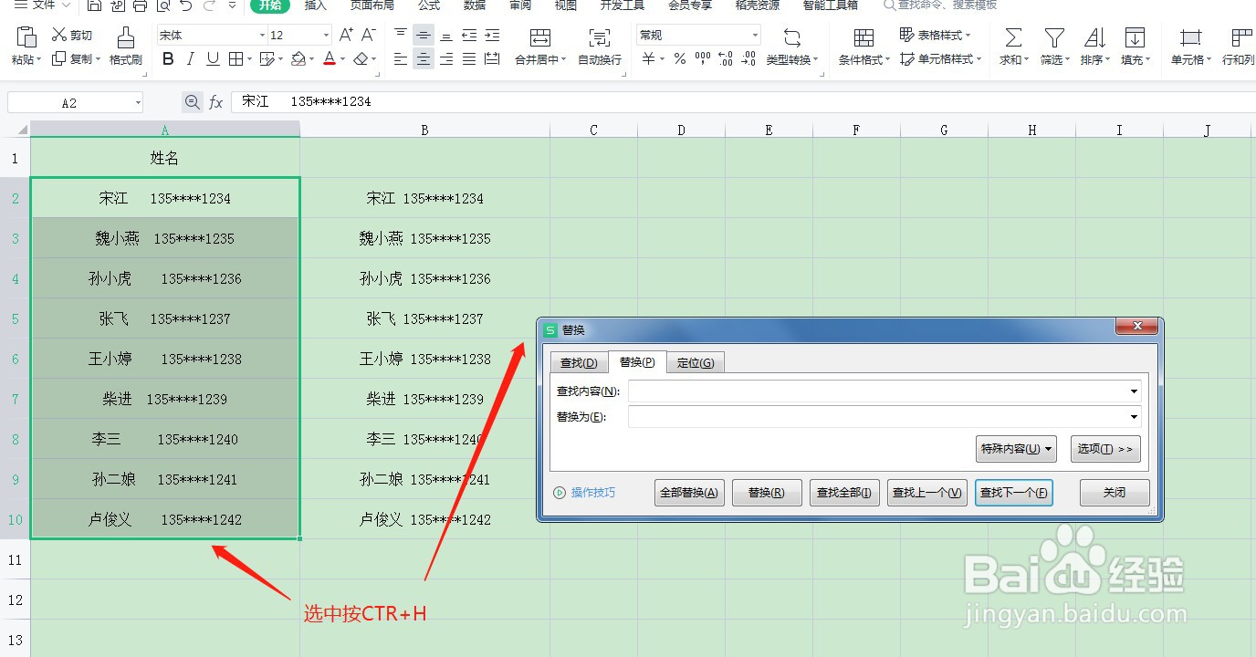Switch to the Formulas (公式) tab
Screen dimensions: 1256x657
(429, 5)
